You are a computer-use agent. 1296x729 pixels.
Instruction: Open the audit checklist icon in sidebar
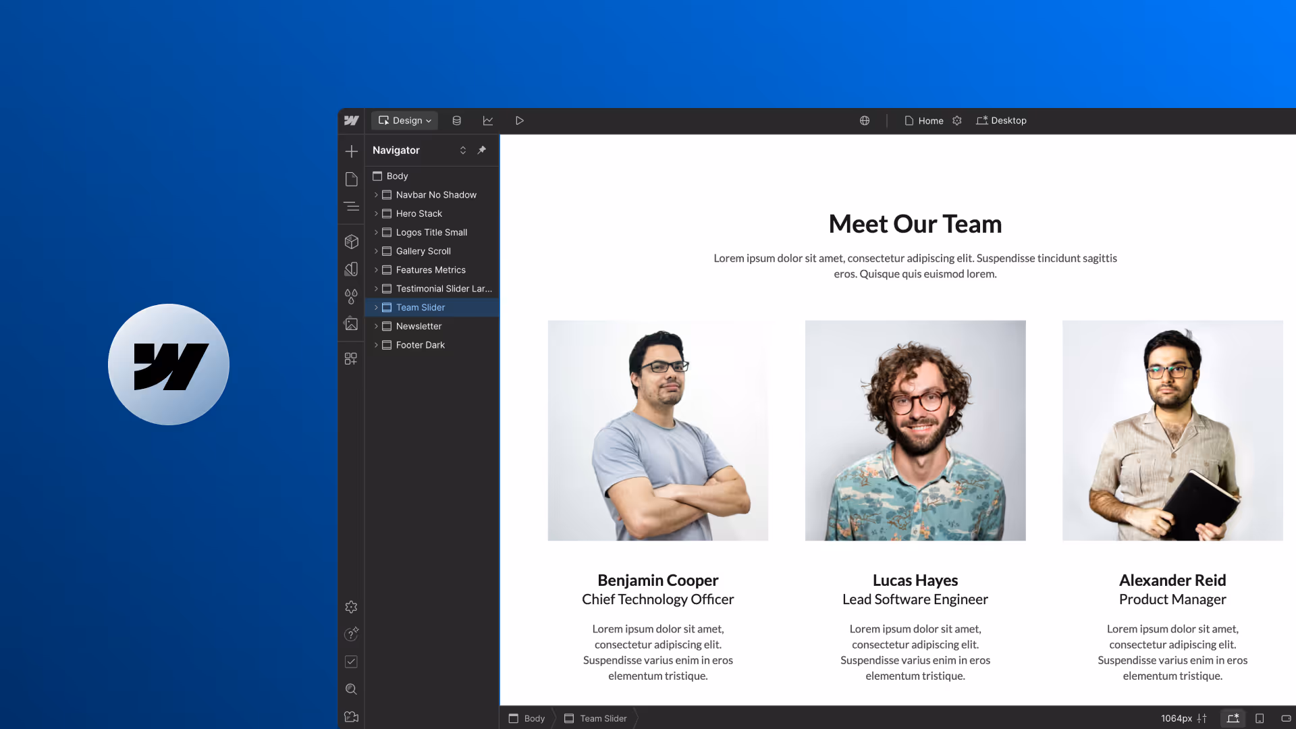click(351, 661)
